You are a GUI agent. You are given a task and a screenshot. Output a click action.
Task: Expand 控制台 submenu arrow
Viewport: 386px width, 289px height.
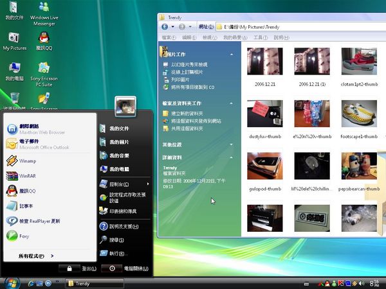tap(148, 184)
